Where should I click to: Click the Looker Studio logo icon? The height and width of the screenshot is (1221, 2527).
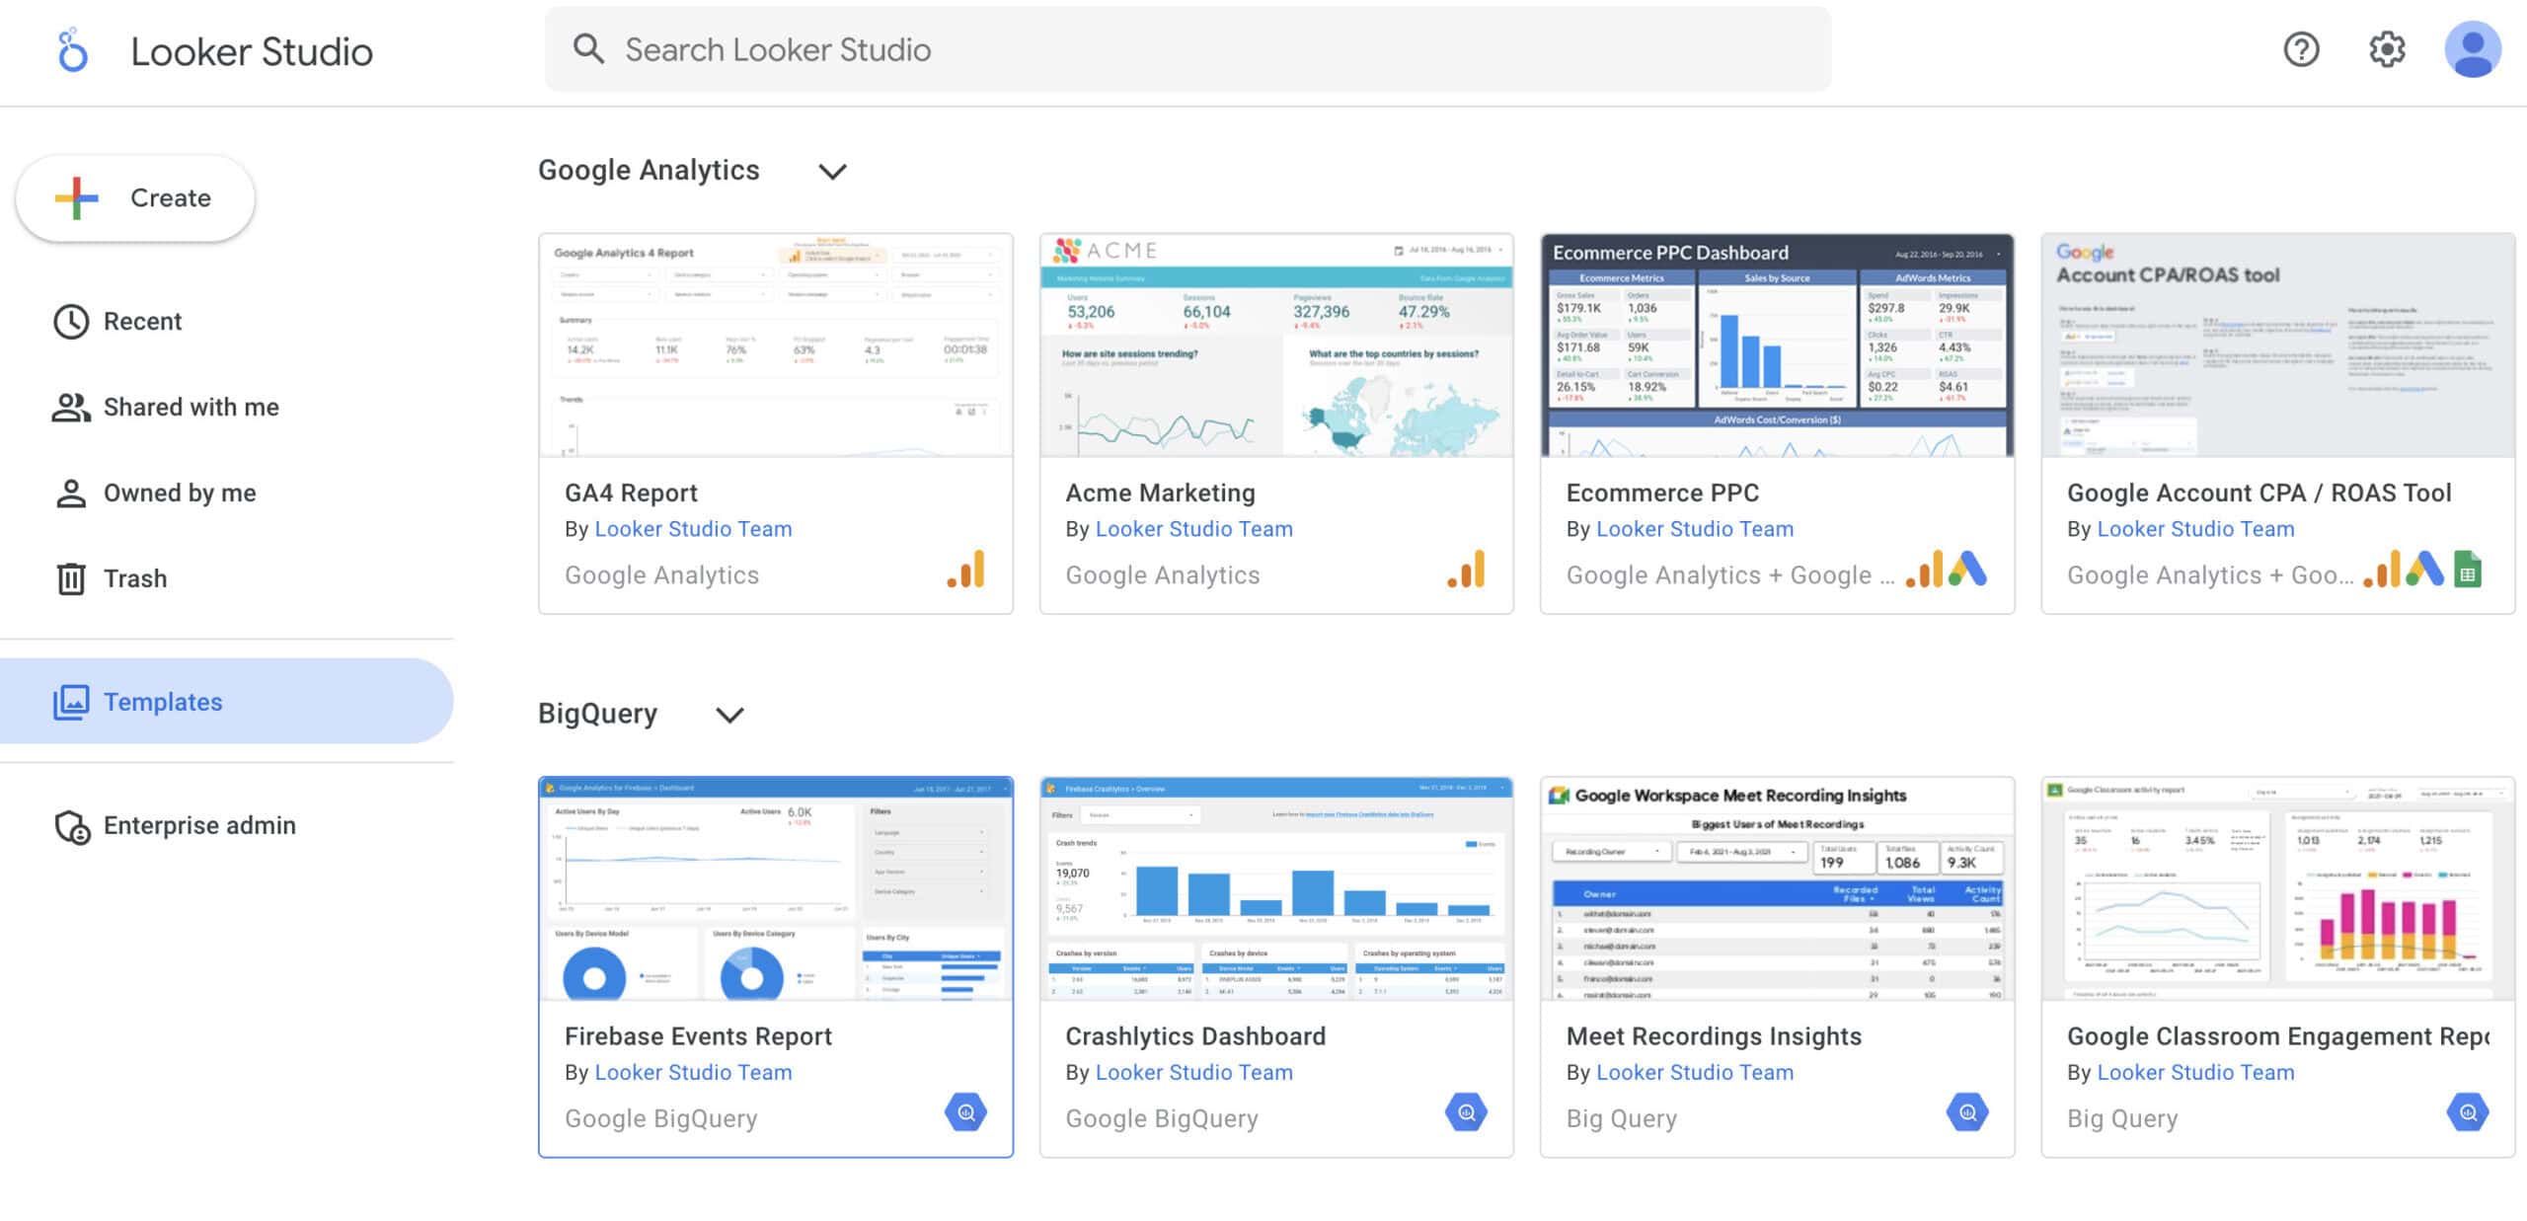pos(72,50)
